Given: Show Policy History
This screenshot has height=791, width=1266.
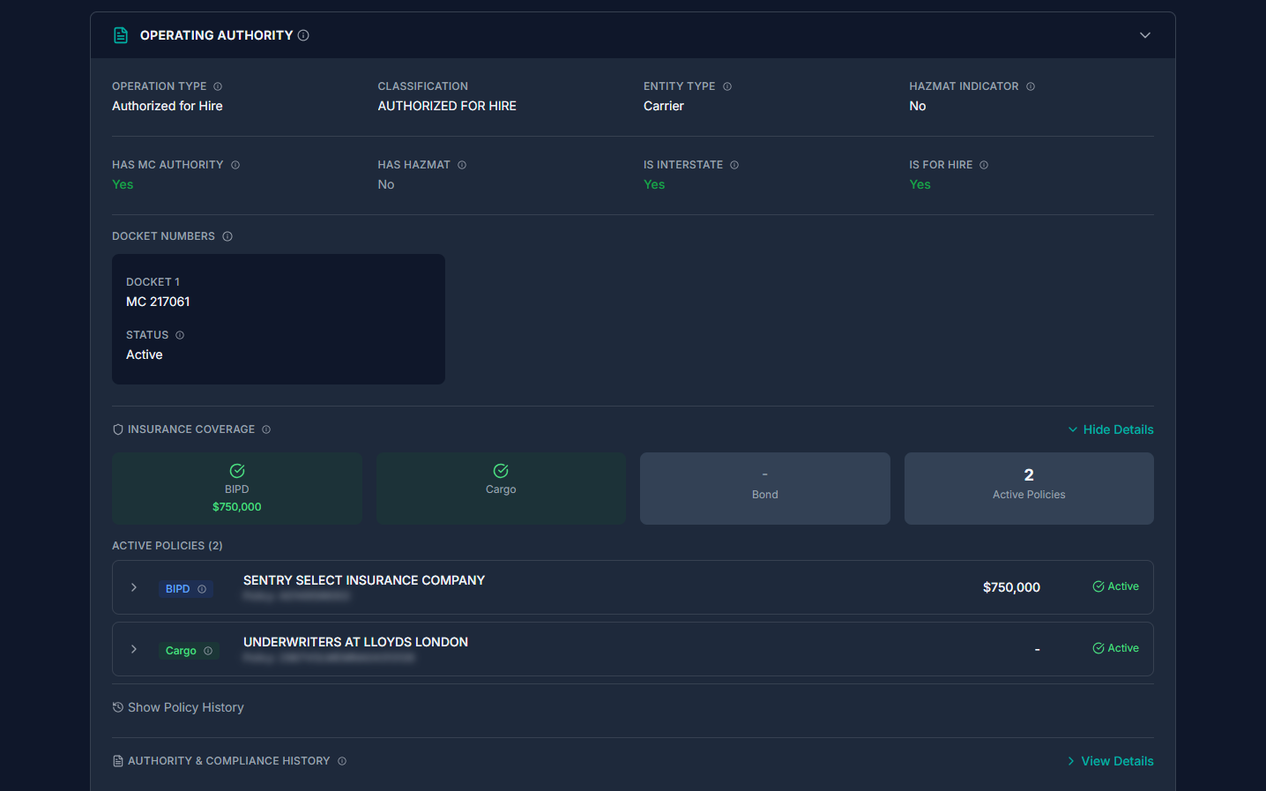Looking at the screenshot, I should click(185, 706).
